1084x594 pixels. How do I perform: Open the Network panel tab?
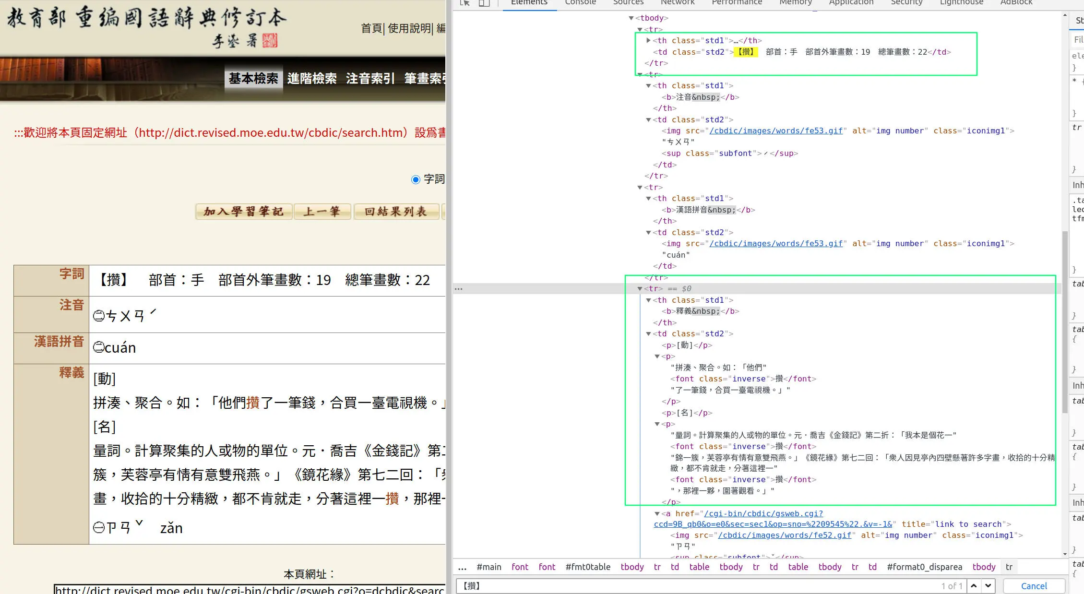click(x=677, y=3)
